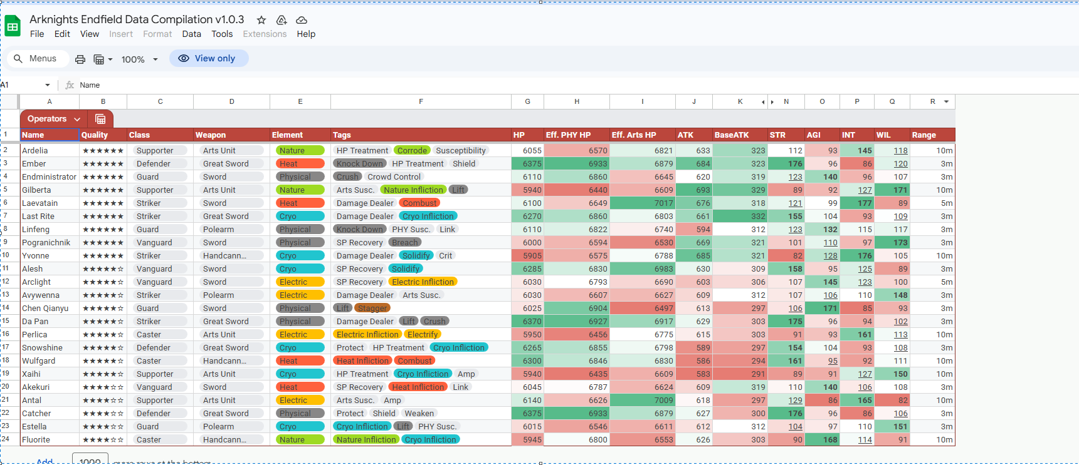1079x465 pixels.
Task: Select Ardelia's underlined WIL value 118
Action: [x=892, y=150]
